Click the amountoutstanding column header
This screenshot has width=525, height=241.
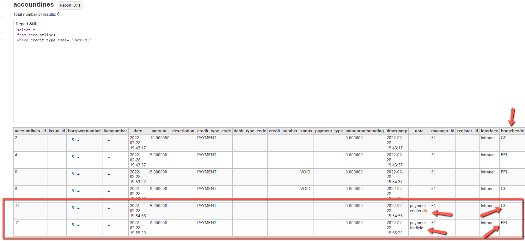(364, 131)
